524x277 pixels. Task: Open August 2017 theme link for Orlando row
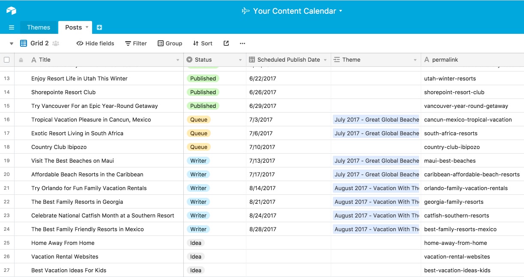coord(376,188)
